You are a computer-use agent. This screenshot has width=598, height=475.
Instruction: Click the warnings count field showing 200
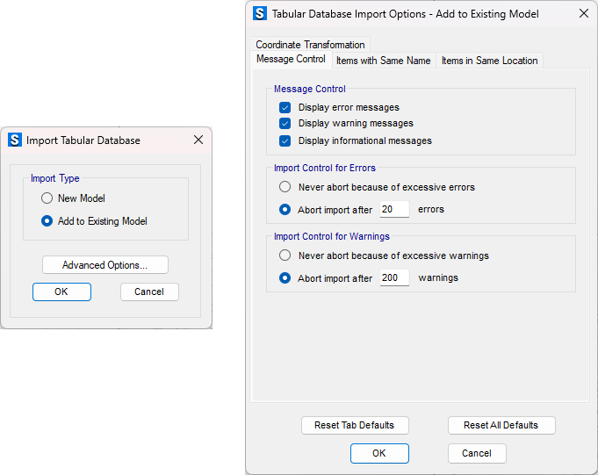pos(394,277)
